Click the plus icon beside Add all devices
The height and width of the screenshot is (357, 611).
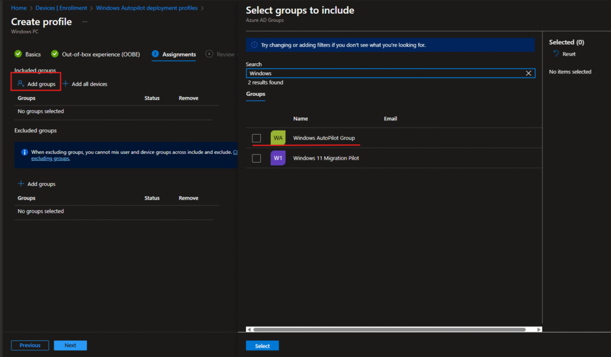(x=66, y=84)
